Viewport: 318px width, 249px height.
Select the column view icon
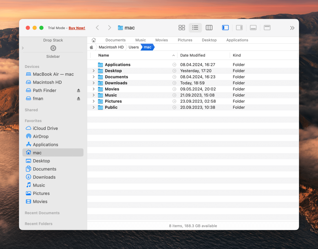pyautogui.click(x=209, y=28)
